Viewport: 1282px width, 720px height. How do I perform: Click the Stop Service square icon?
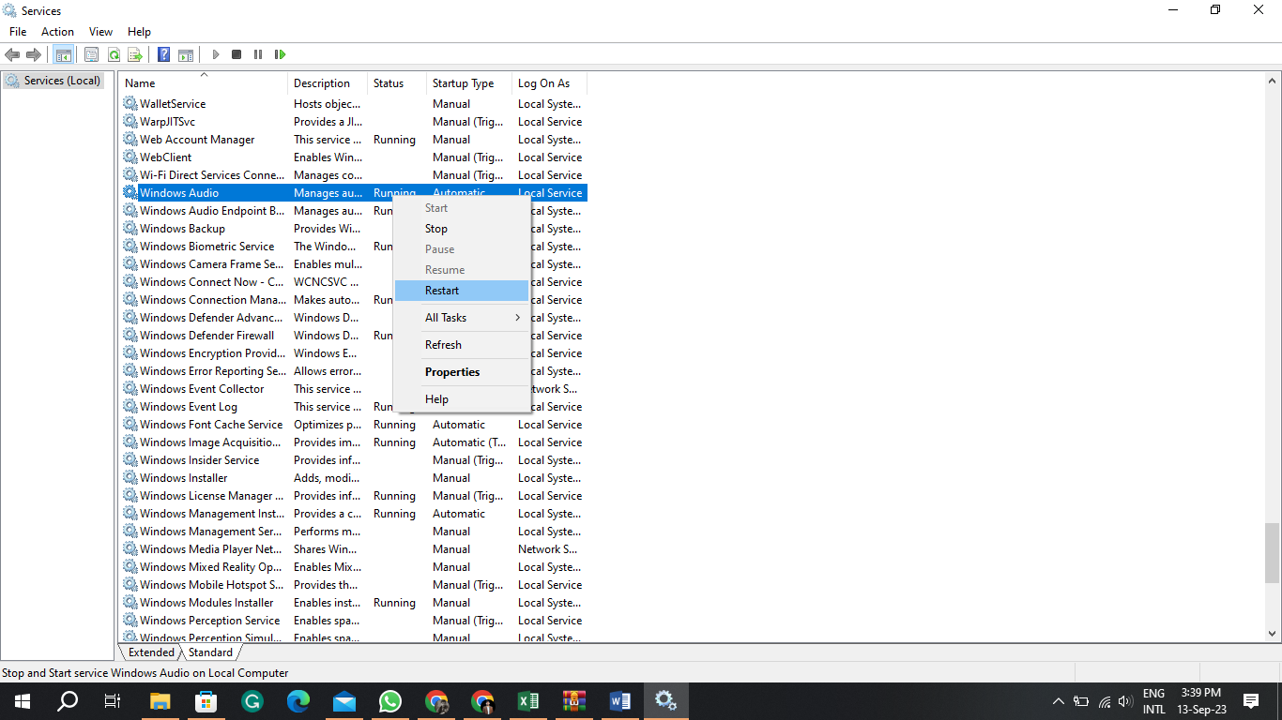237,54
